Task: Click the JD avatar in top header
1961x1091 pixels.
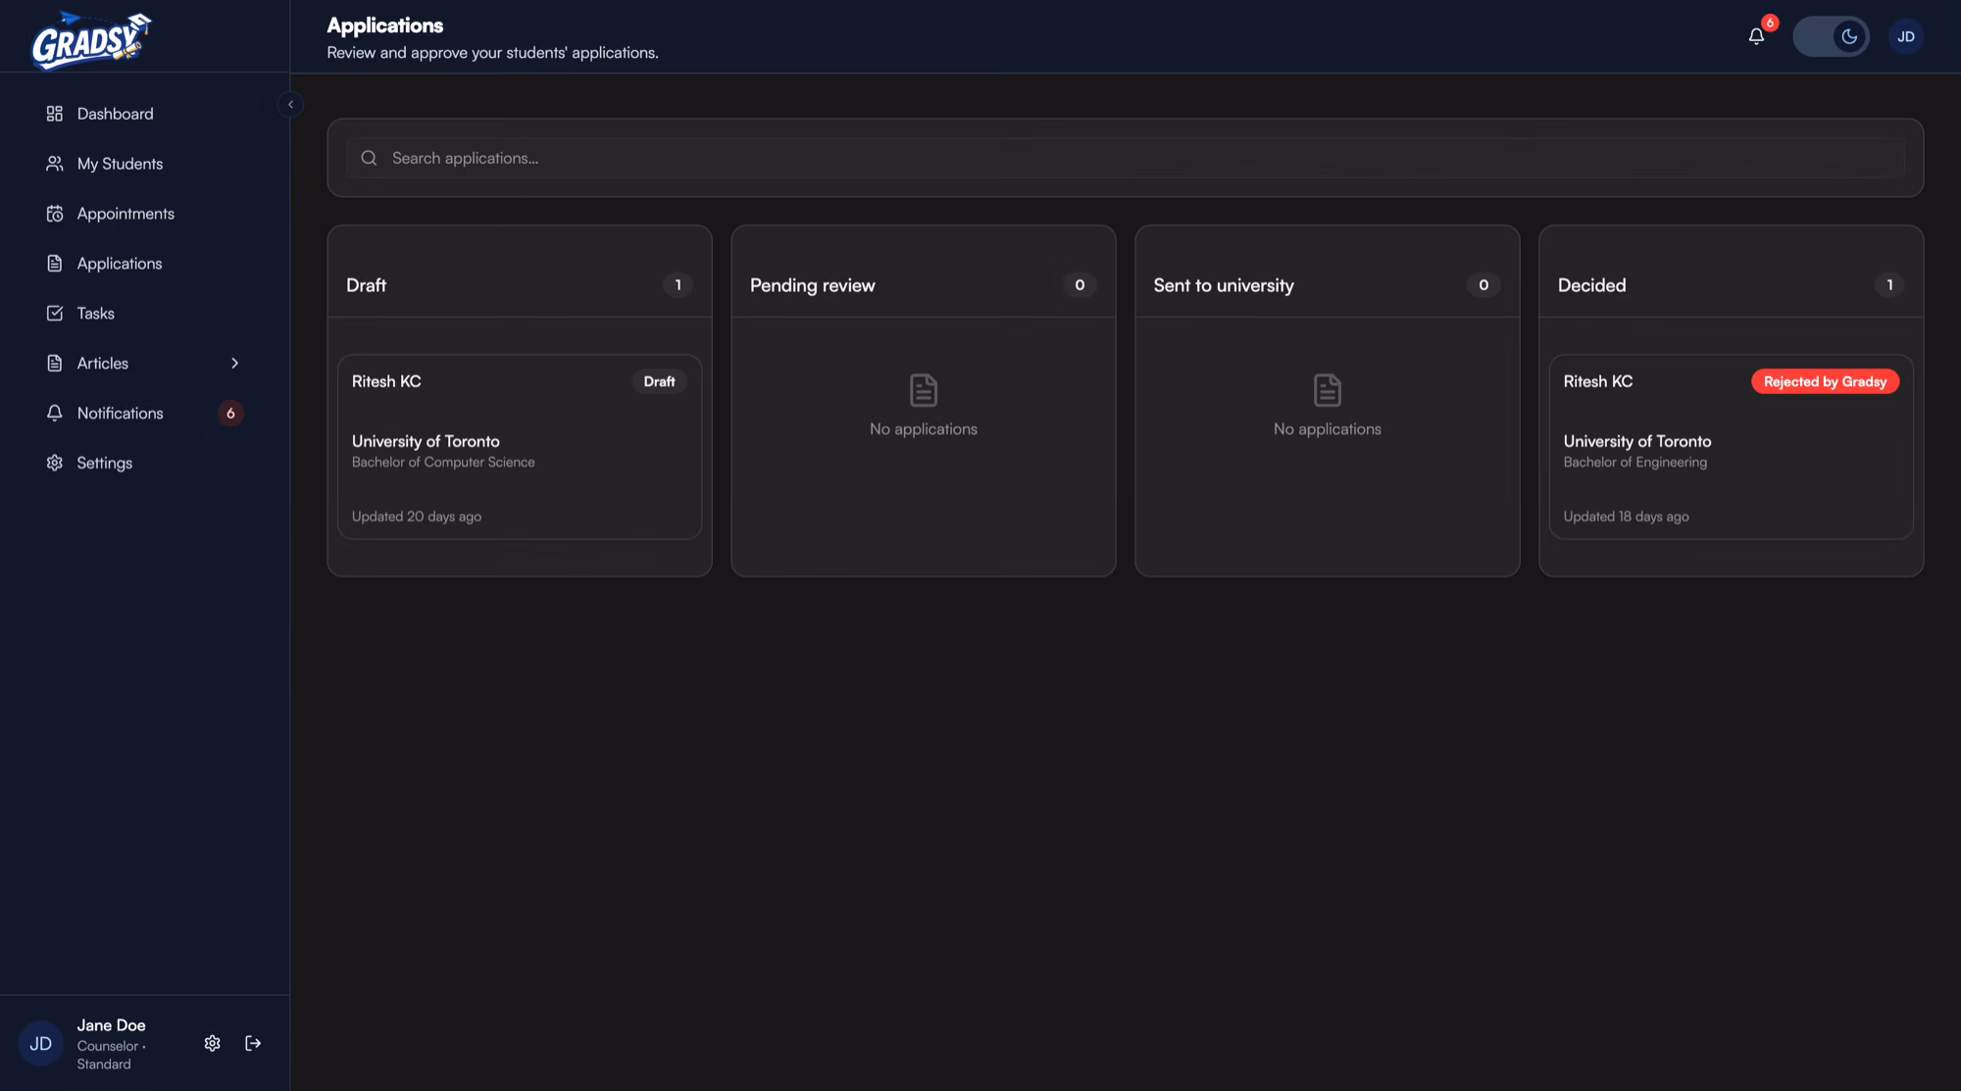Action: click(1906, 36)
